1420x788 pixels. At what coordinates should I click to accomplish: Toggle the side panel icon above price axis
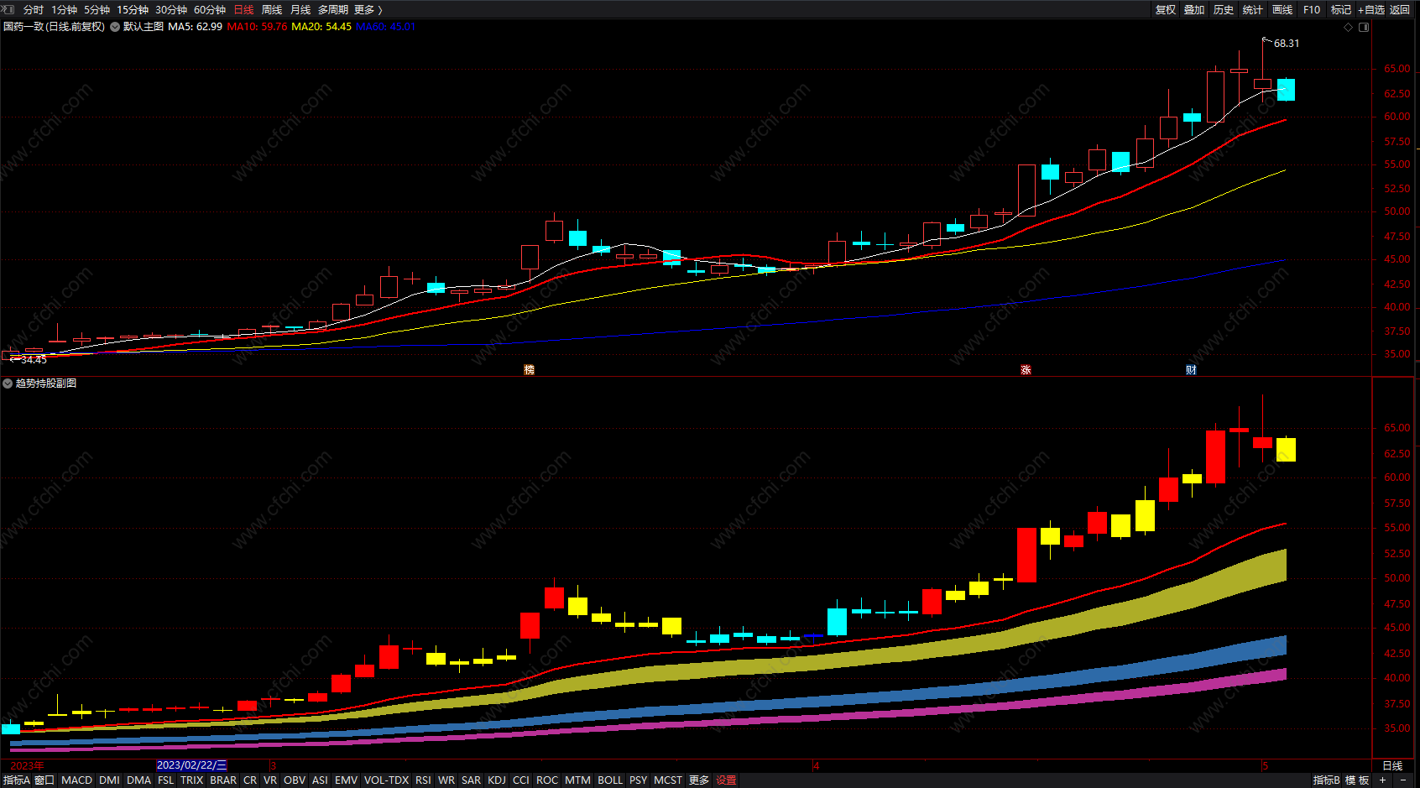click(x=1364, y=28)
